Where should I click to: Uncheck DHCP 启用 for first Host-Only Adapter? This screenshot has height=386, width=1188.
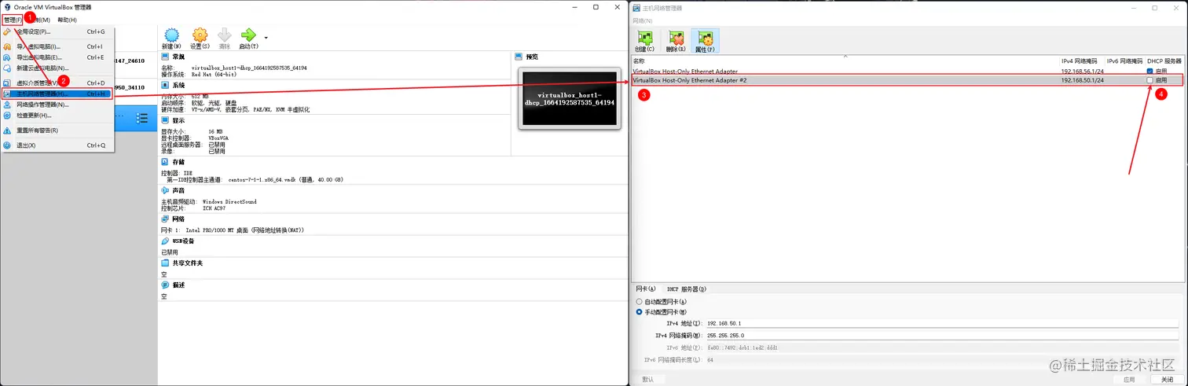(x=1149, y=71)
